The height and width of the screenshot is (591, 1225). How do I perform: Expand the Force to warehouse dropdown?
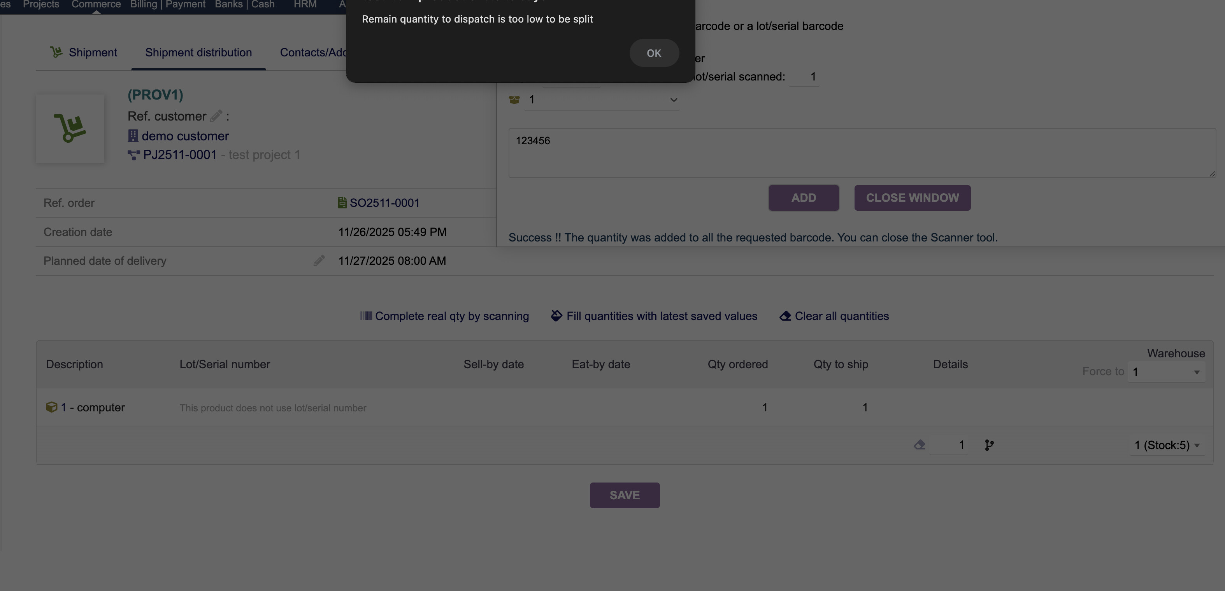click(1166, 372)
